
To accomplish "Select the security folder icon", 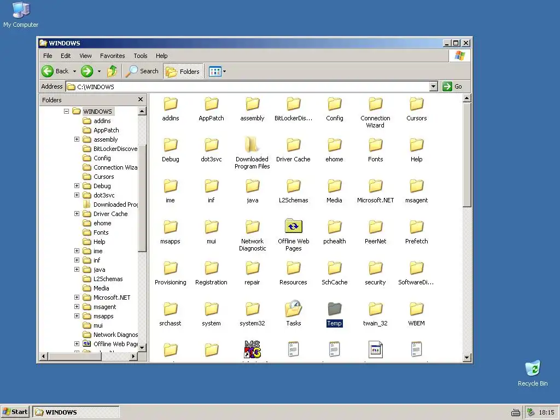I will tap(375, 267).
